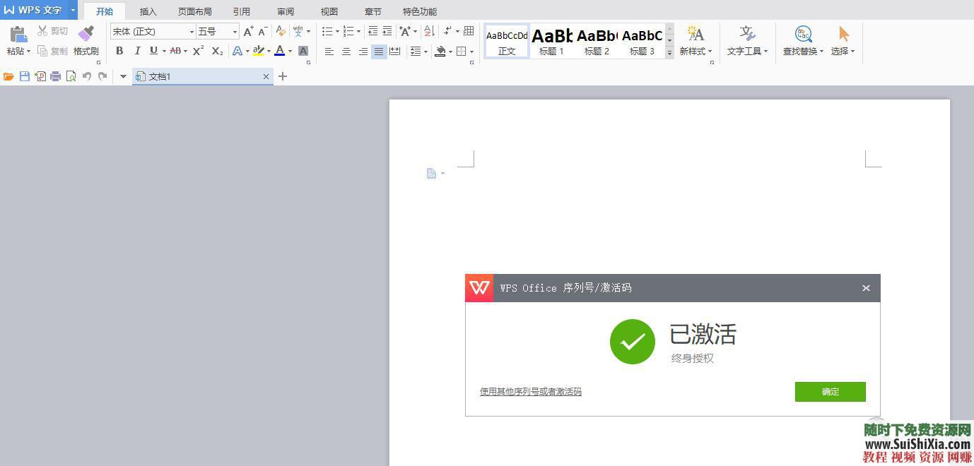
Task: Click the 确定 button in activation dialog
Action: tap(830, 392)
